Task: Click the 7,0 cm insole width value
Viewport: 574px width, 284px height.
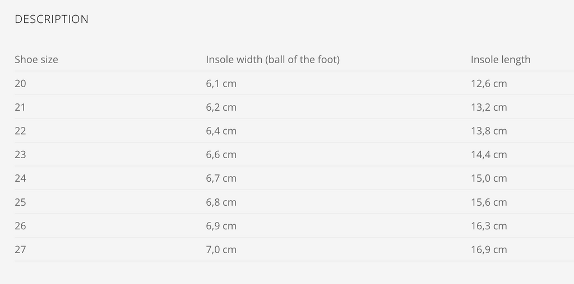Action: pyautogui.click(x=221, y=249)
